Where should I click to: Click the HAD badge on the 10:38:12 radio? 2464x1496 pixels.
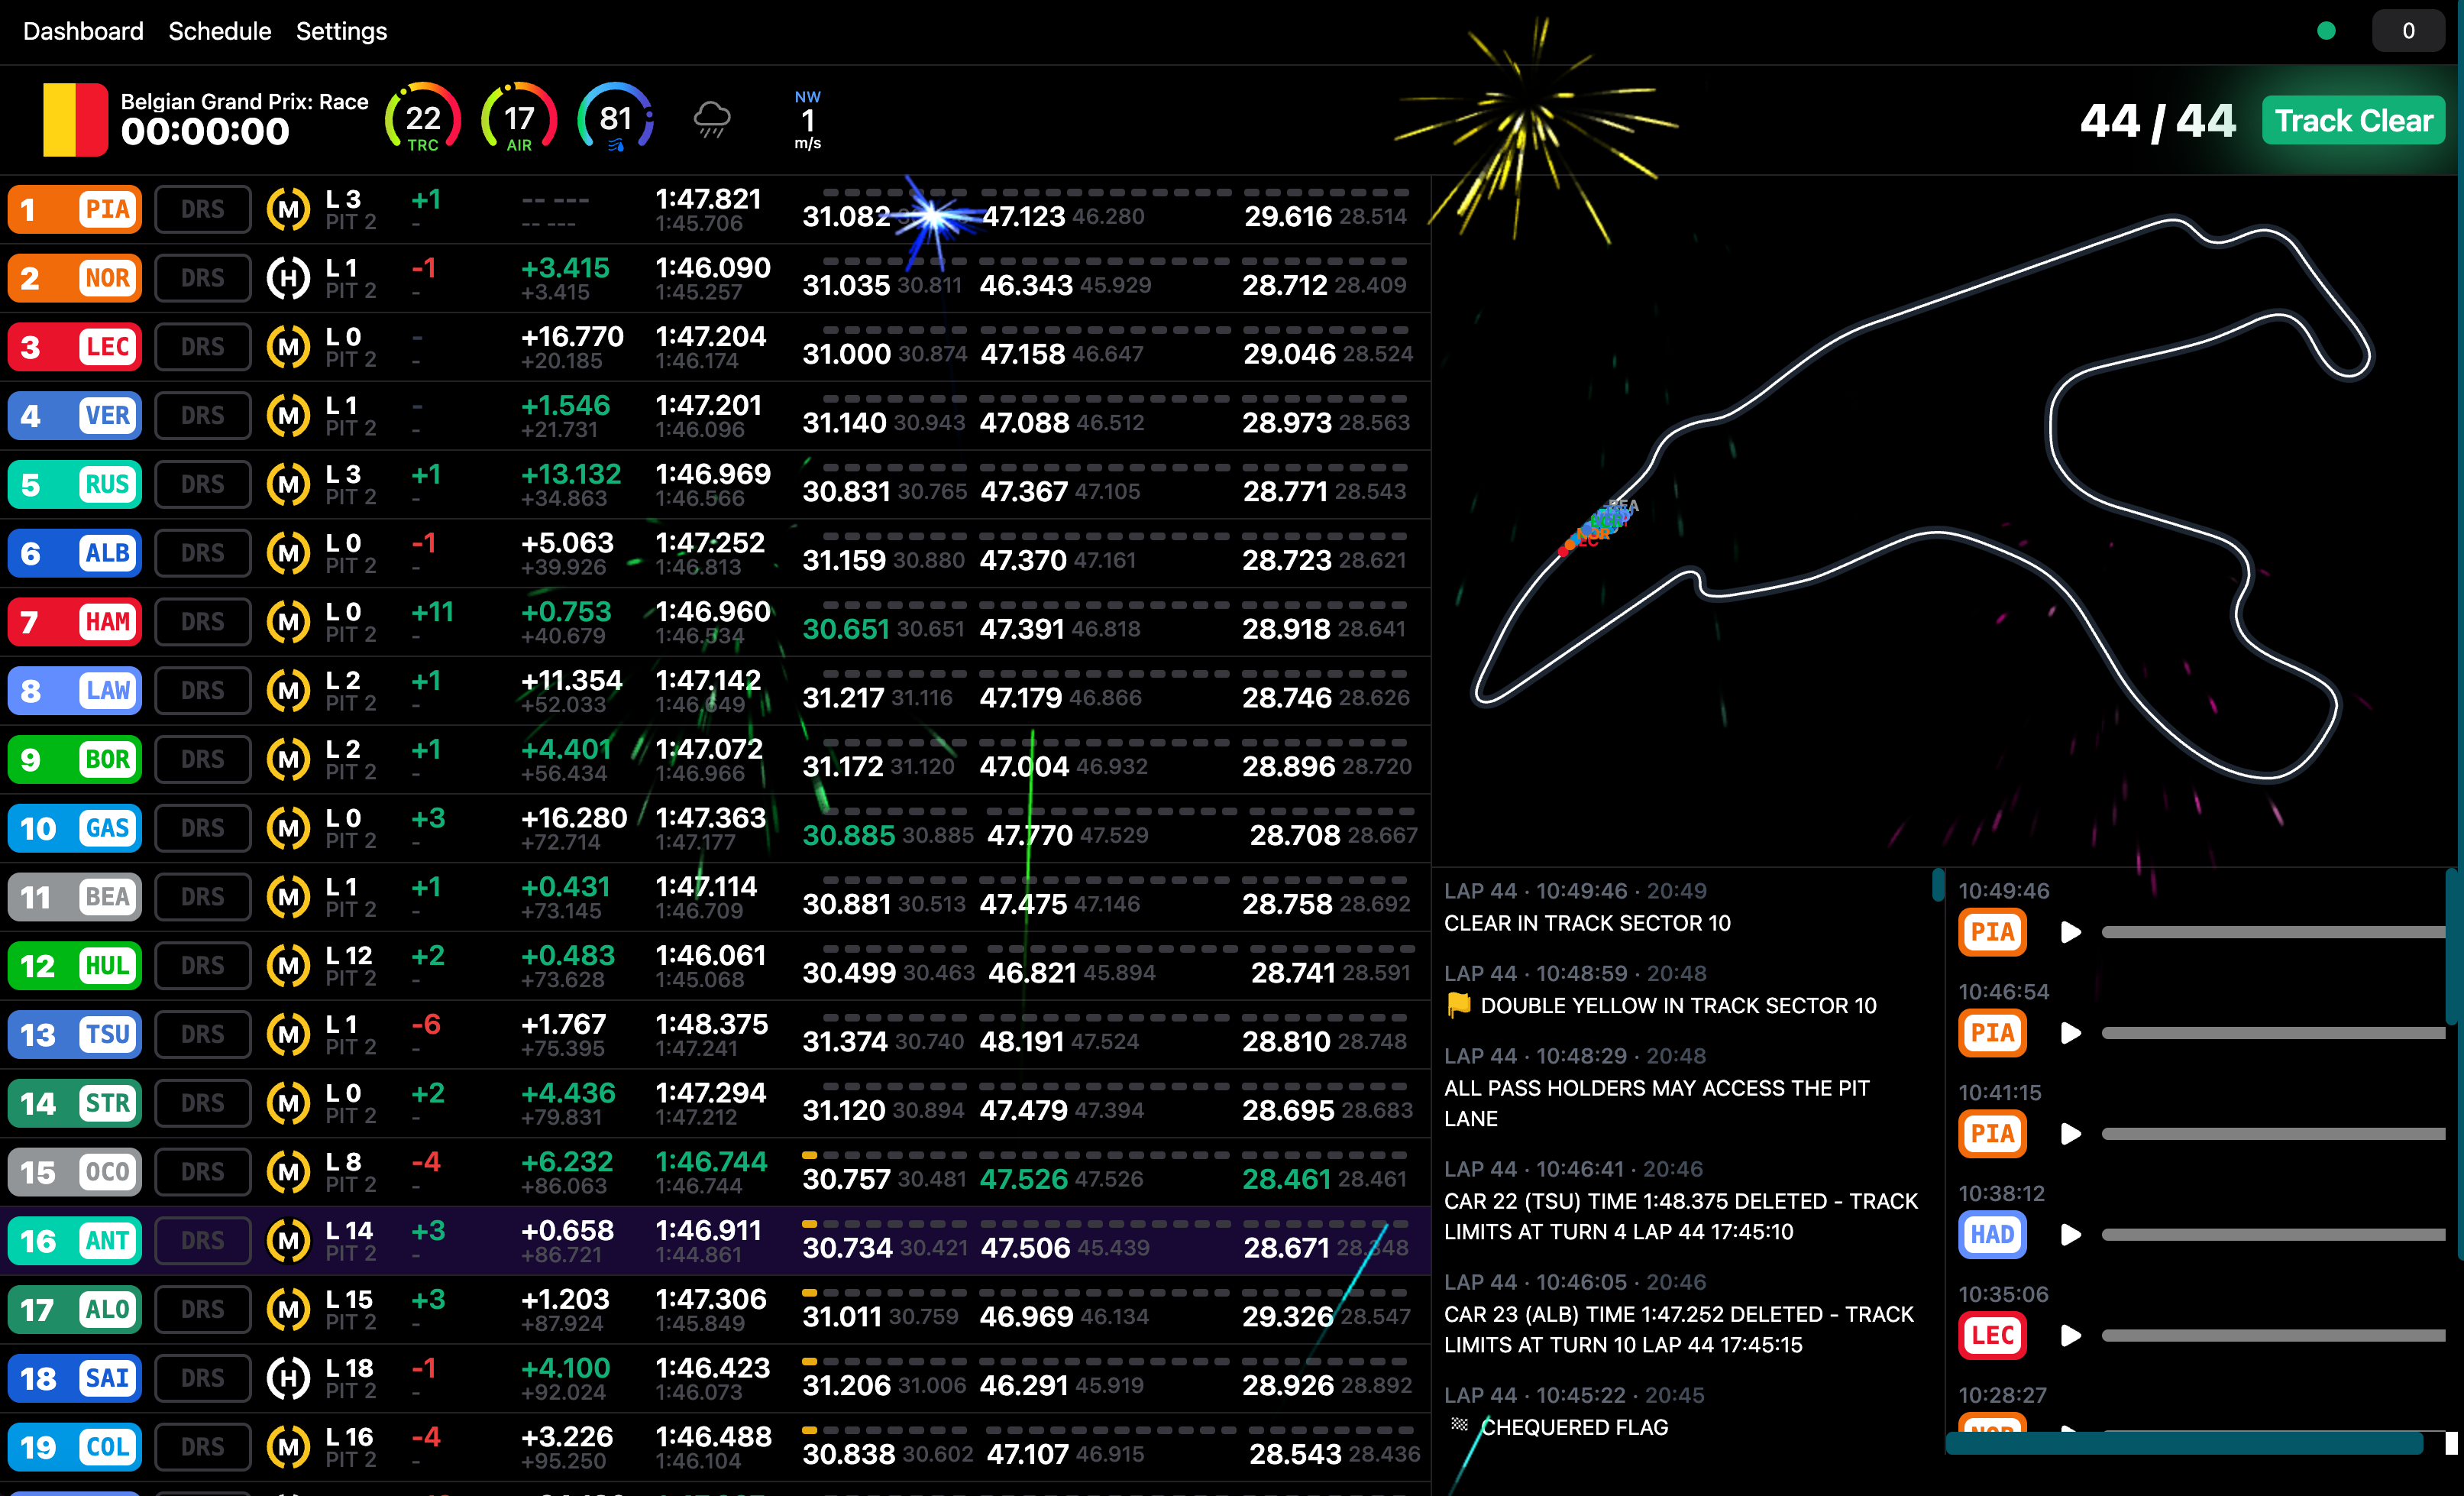pos(1992,1235)
